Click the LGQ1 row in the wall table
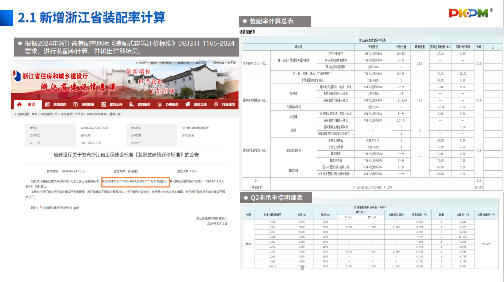Viewport: 504px width, 282px height. coord(370,222)
